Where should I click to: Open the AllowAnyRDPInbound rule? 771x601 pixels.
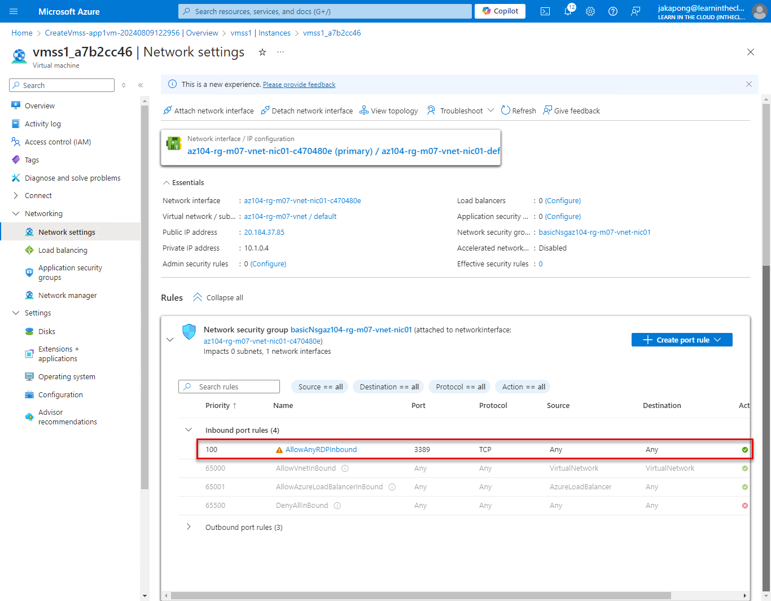pos(321,450)
